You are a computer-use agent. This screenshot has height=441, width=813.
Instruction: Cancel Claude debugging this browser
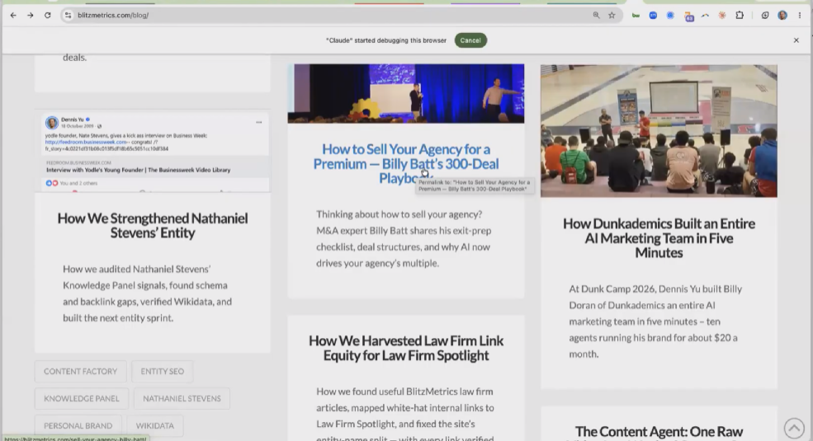tap(470, 40)
